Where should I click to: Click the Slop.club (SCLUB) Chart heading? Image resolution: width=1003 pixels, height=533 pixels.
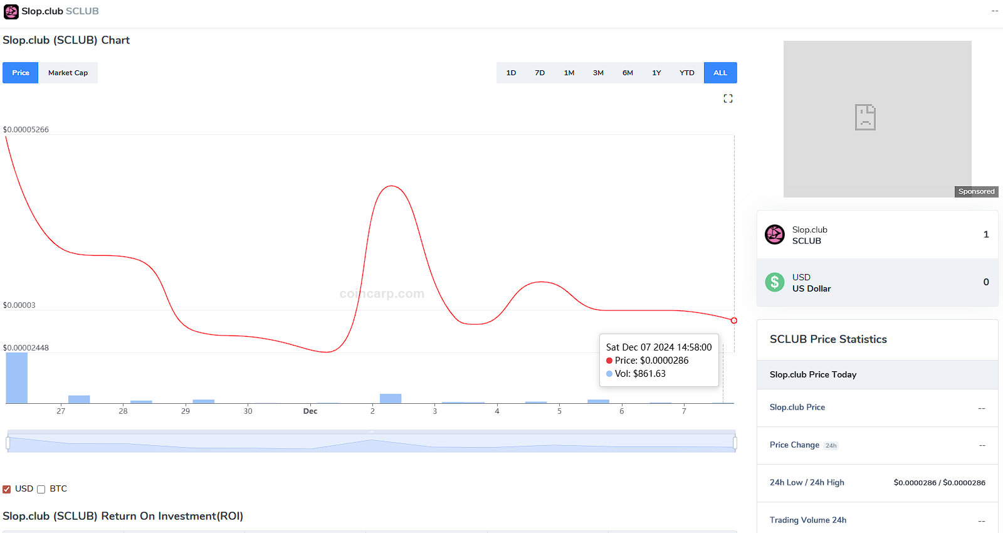pyautogui.click(x=66, y=40)
